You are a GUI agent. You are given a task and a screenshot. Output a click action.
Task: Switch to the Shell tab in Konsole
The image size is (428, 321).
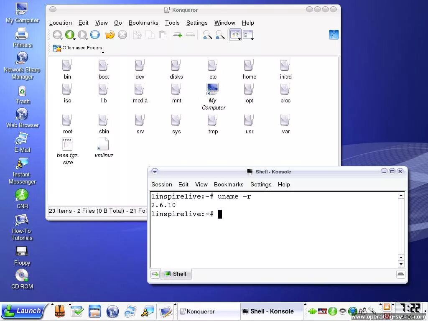point(176,274)
